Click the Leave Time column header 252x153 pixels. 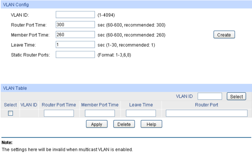click(141, 105)
